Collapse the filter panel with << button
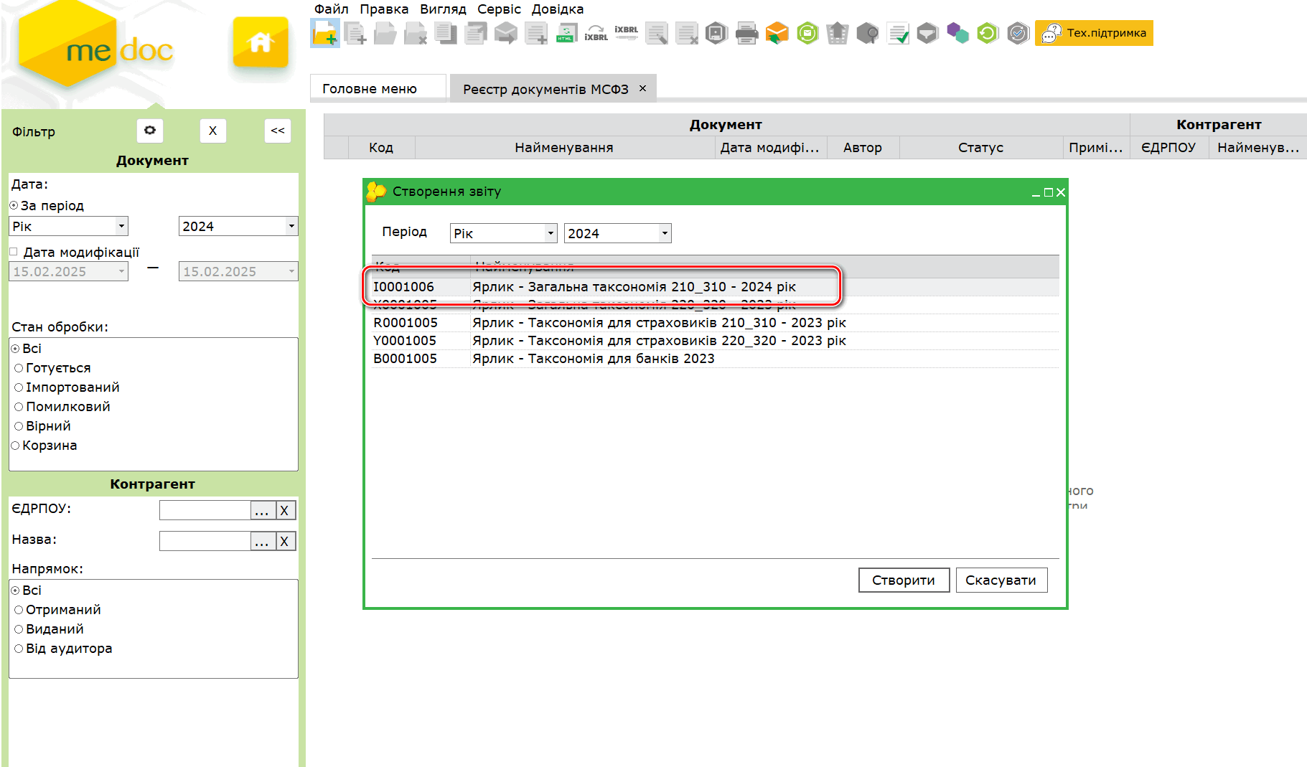The width and height of the screenshot is (1307, 767). tap(278, 131)
